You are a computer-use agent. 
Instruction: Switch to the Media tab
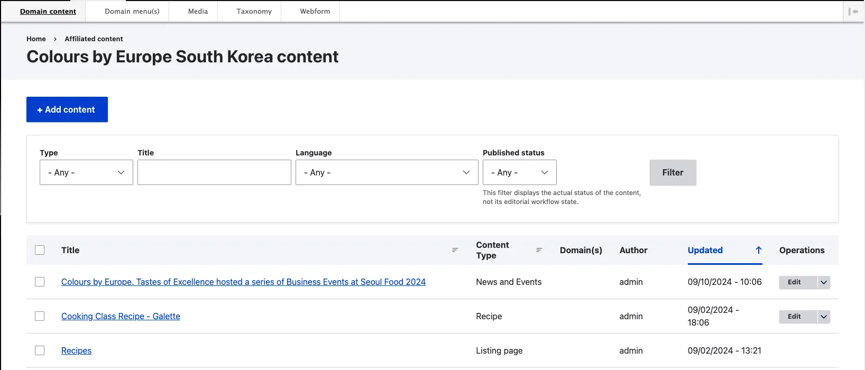coord(198,11)
